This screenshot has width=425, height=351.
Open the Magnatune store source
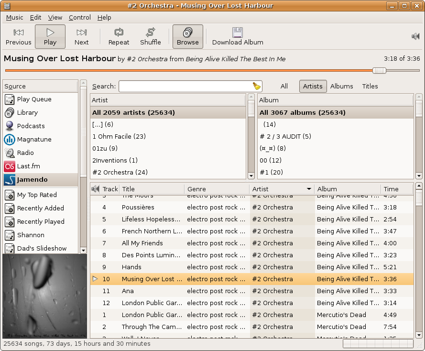coord(41,140)
